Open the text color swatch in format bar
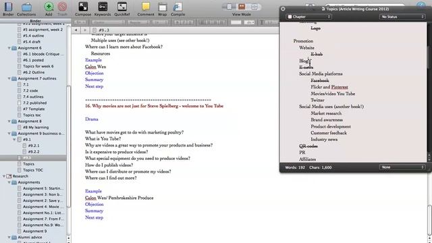The height and width of the screenshot is (243, 432). pyautogui.click(x=236, y=22)
